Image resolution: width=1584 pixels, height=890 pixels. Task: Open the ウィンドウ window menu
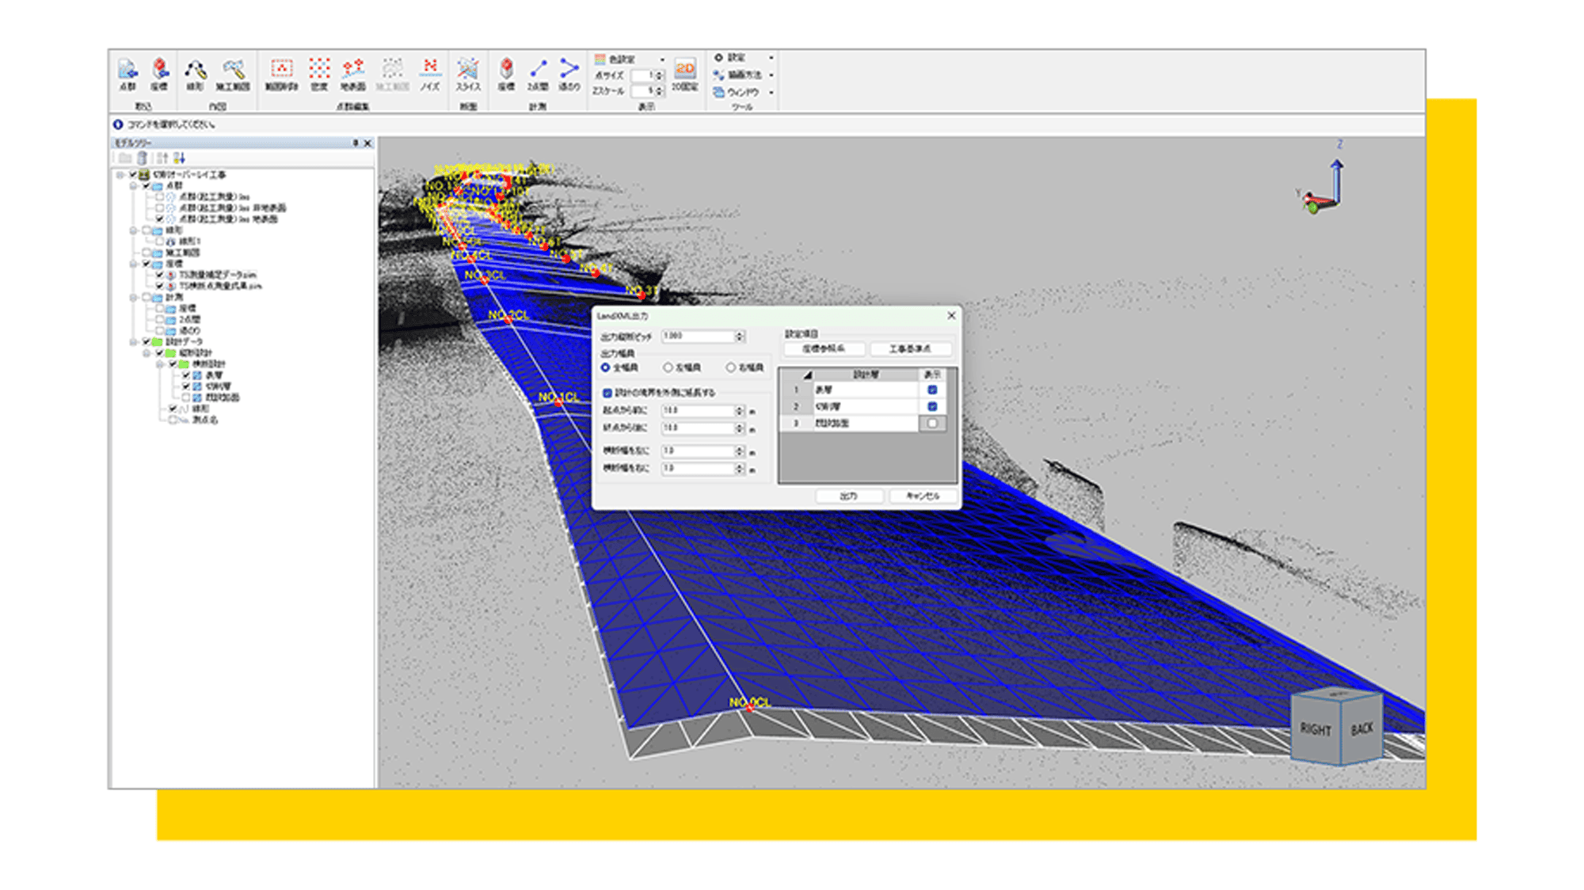(x=742, y=92)
